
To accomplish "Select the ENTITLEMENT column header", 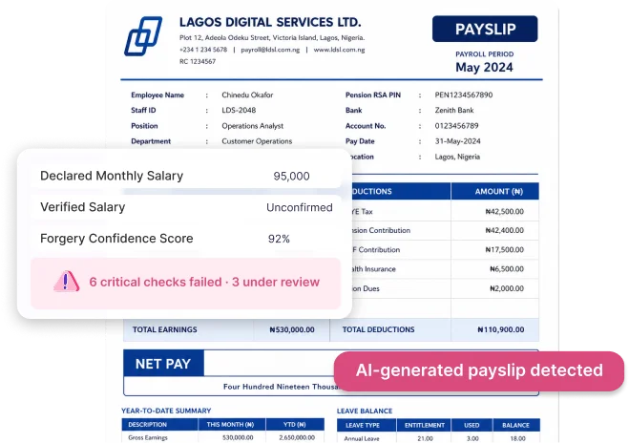I will 424,426.
